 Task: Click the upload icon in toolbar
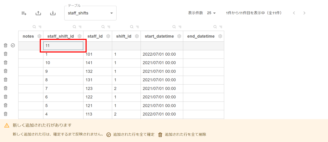point(38,13)
